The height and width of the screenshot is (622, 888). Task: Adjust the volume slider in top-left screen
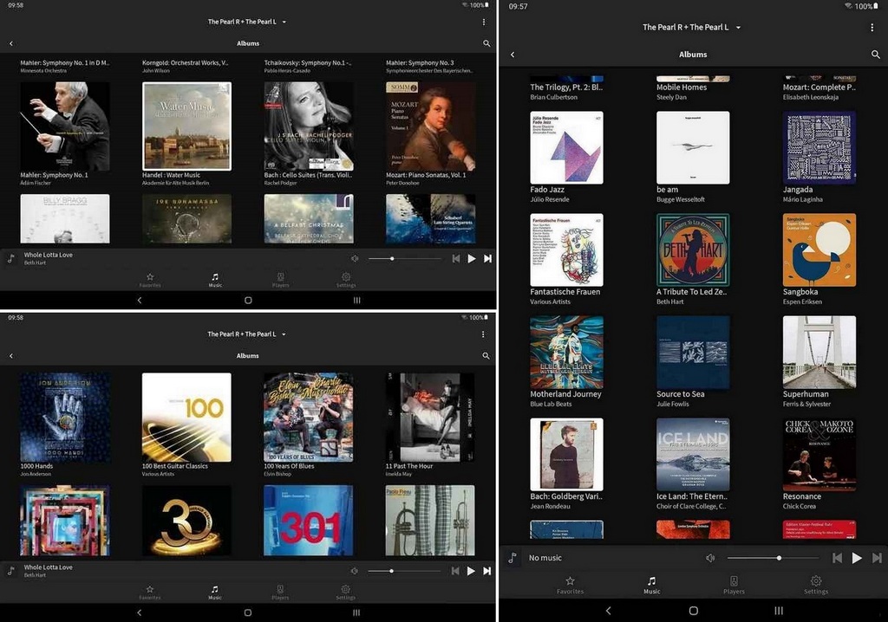[405, 259]
